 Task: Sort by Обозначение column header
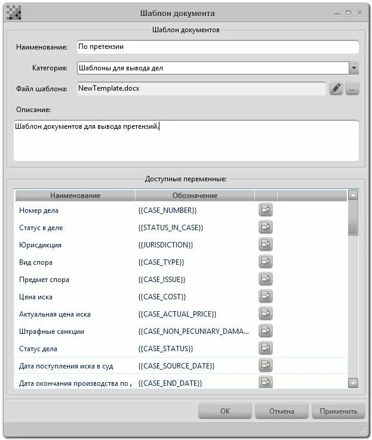[195, 196]
